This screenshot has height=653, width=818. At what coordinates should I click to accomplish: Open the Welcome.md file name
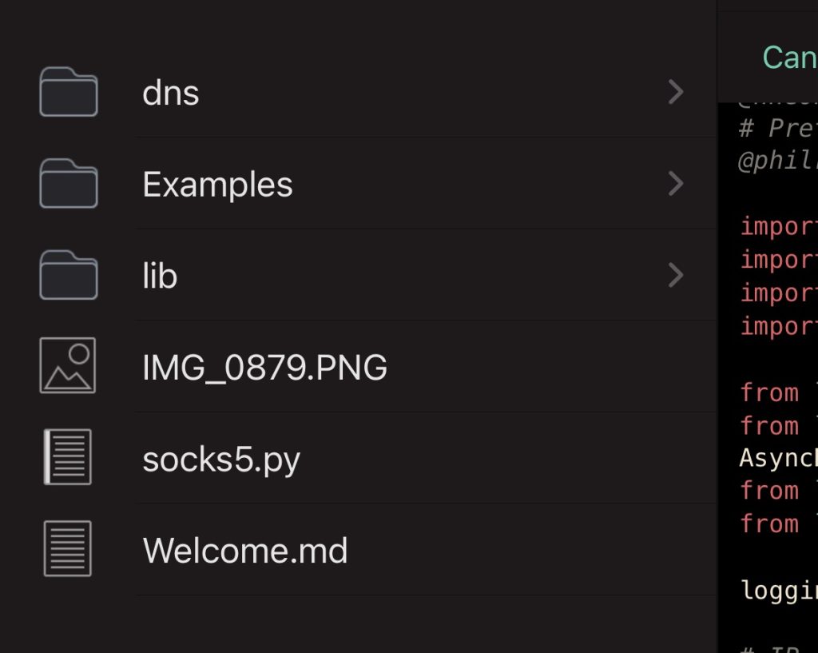click(245, 550)
